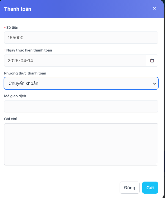Click the red asterisk beside Ngày thực hiện
The width and height of the screenshot is (165, 198).
[5, 50]
